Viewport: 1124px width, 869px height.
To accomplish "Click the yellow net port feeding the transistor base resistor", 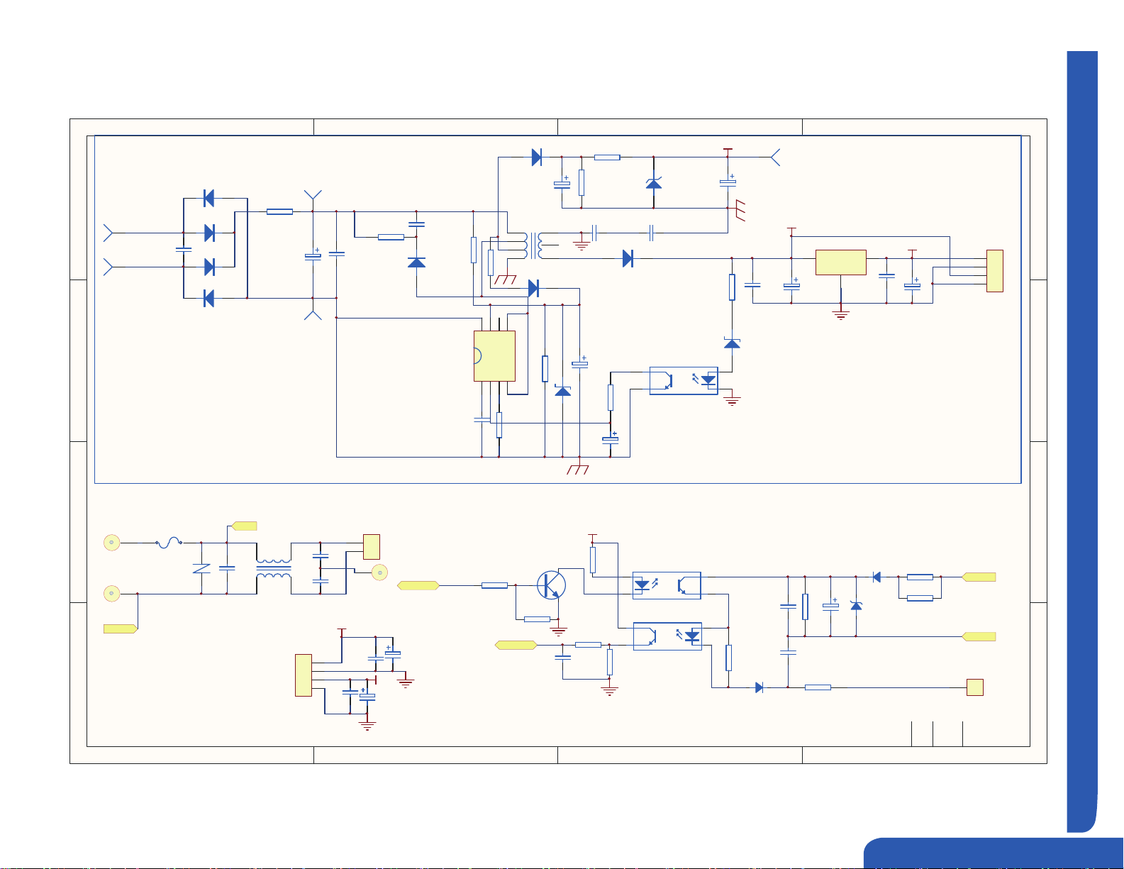I will pos(418,585).
